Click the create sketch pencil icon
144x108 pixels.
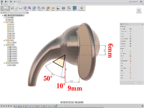12,8
